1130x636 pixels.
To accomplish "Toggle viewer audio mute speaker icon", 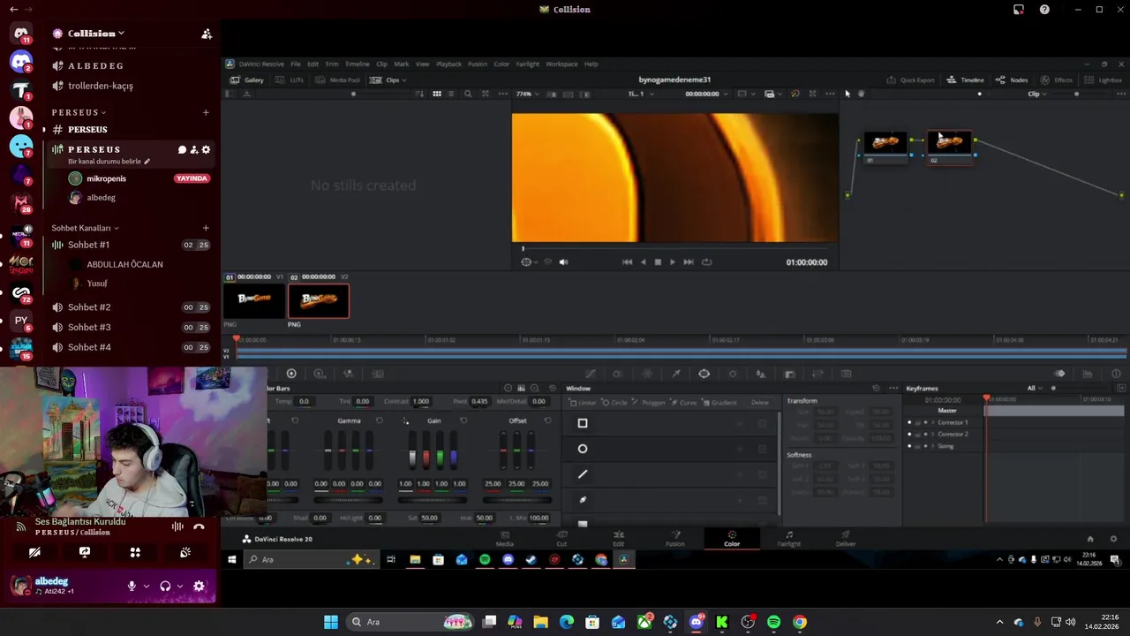I will (x=563, y=261).
